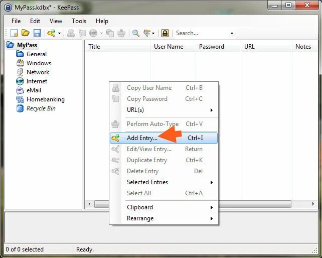
Task: Open the Search box dropdown arrow
Action: tap(232, 33)
